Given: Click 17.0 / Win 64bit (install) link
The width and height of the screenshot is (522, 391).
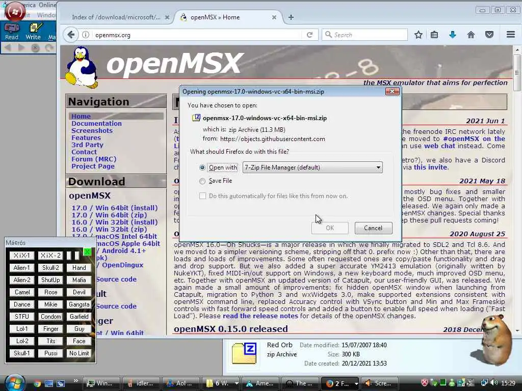Looking at the screenshot, I should (115, 208).
